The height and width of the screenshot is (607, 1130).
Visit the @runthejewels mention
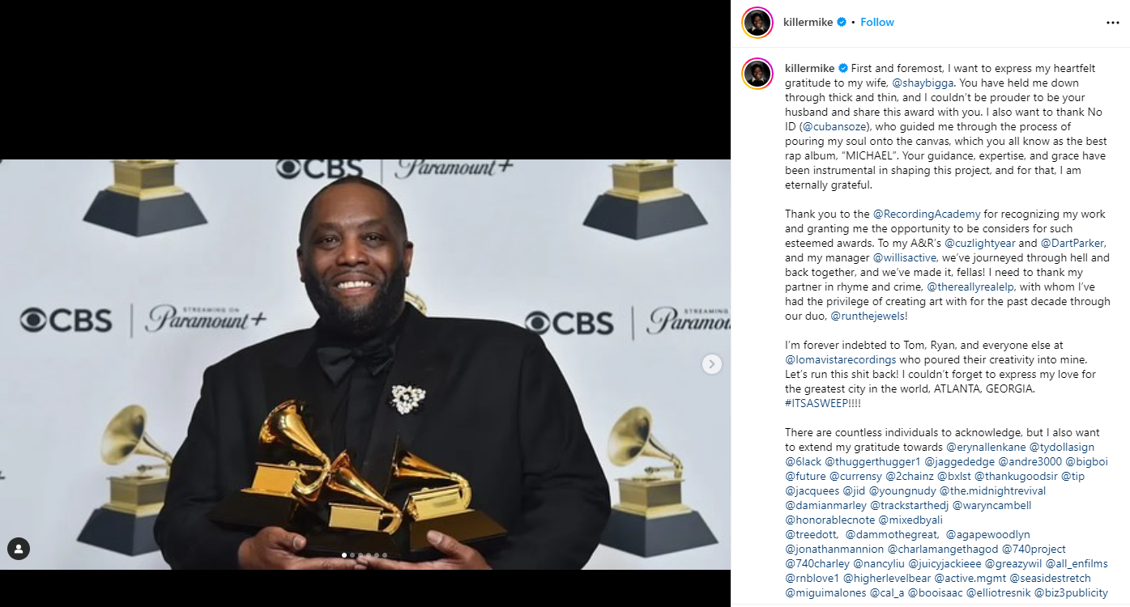[868, 316]
